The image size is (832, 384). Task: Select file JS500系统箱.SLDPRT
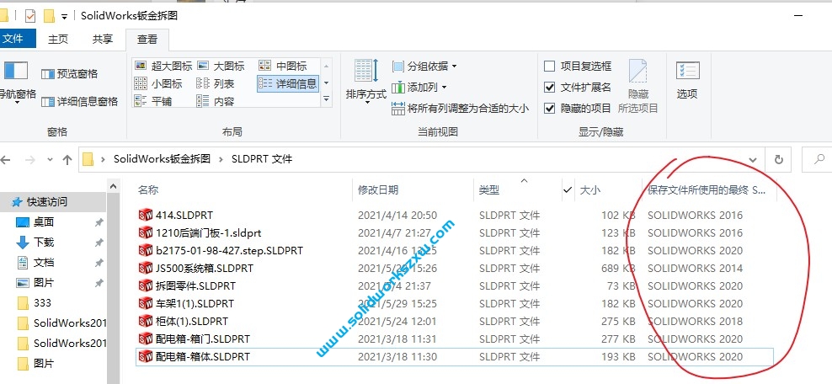pyautogui.click(x=205, y=268)
